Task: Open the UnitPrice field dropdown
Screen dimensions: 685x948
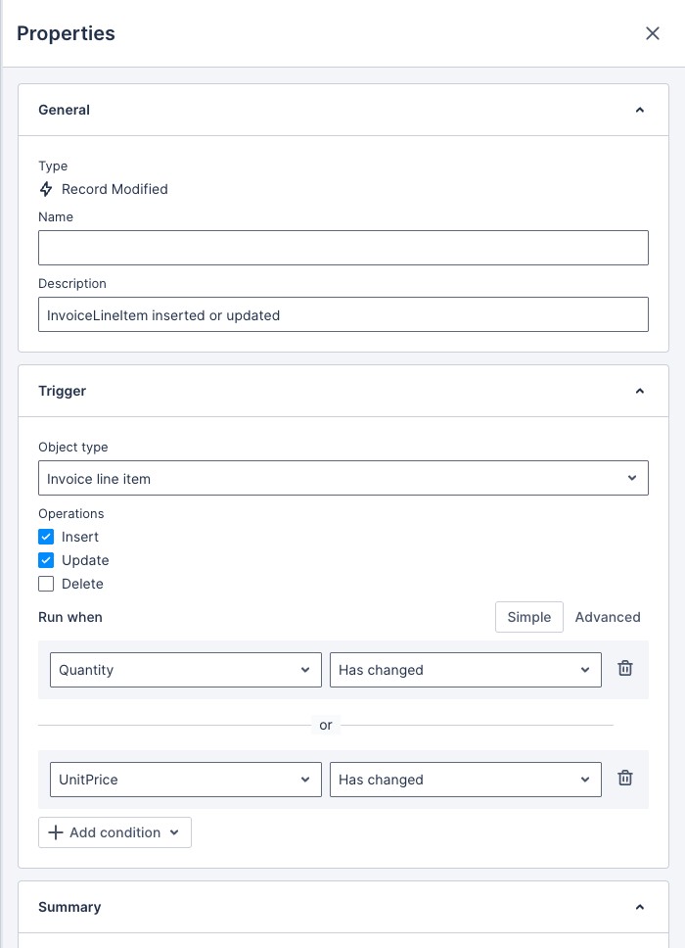Action: click(x=186, y=780)
